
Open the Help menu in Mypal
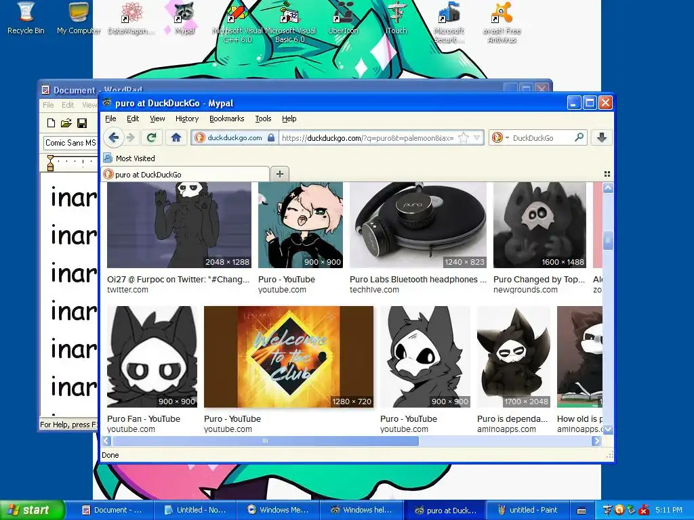click(x=289, y=118)
